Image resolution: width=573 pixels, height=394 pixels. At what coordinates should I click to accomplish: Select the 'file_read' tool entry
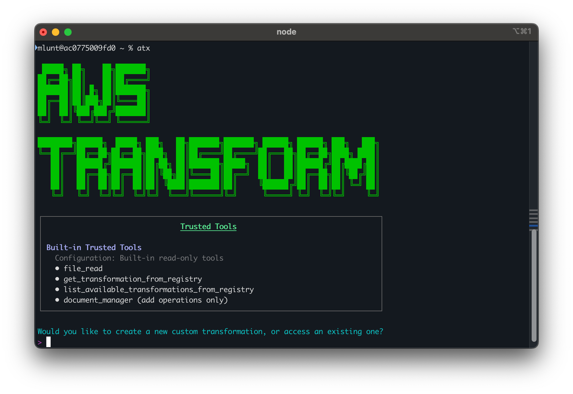(x=83, y=269)
